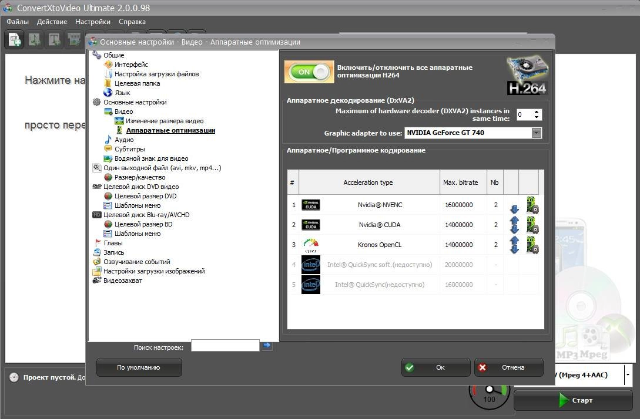Click the add audio track toolbar icon
The width and height of the screenshot is (640, 419).
[x=35, y=40]
